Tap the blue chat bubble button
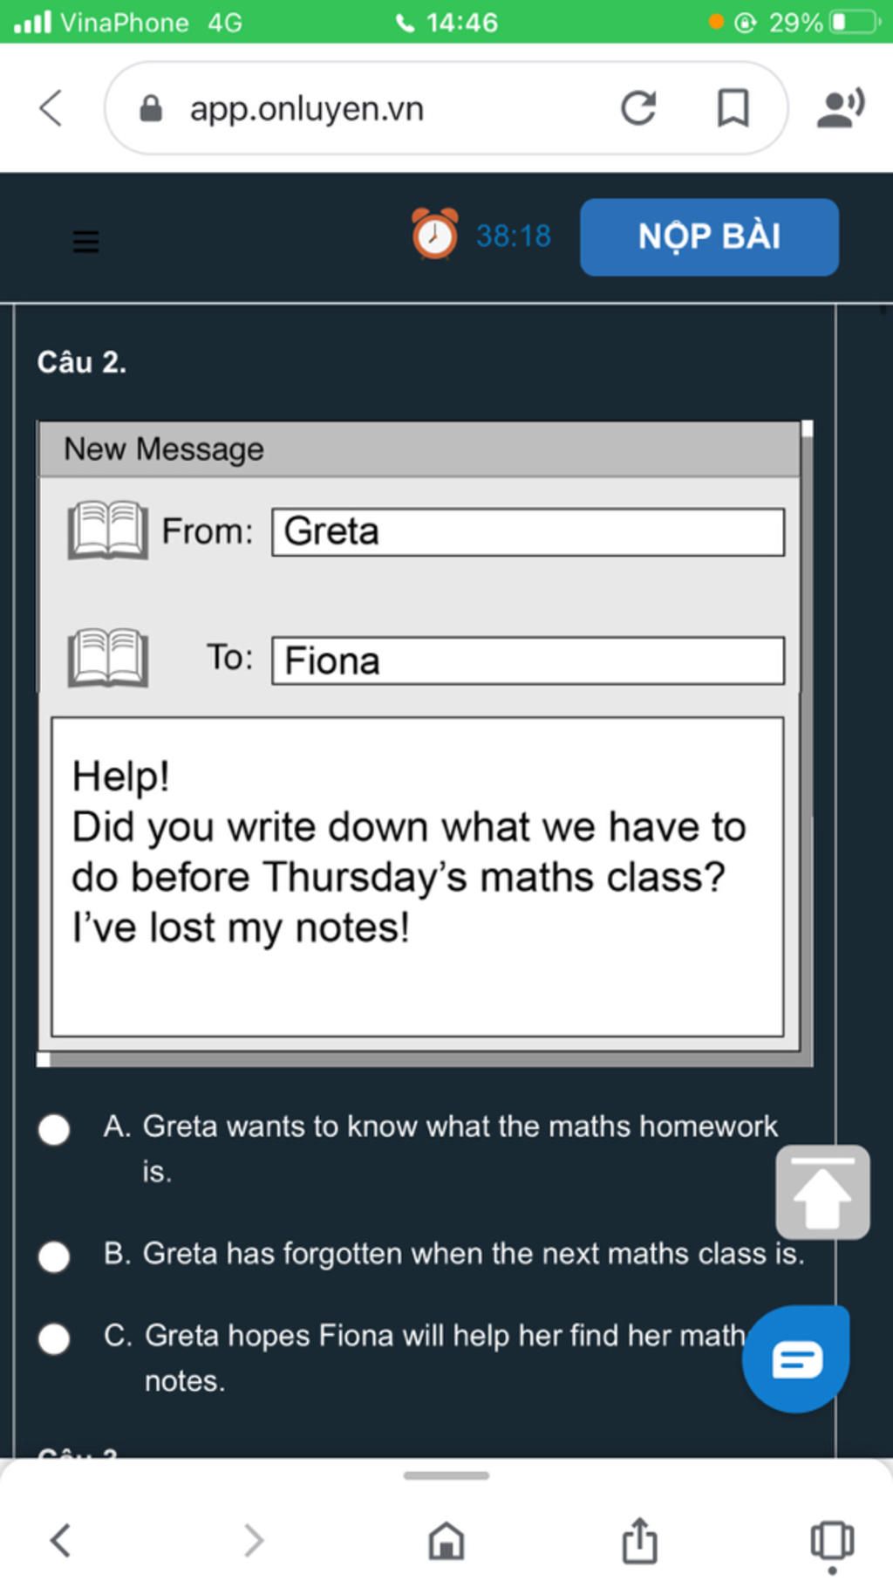The width and height of the screenshot is (893, 1588). click(795, 1359)
